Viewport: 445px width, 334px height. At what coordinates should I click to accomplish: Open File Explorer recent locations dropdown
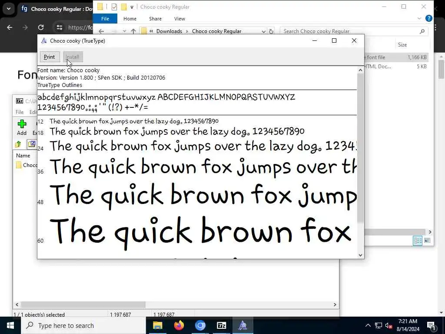[124, 31]
